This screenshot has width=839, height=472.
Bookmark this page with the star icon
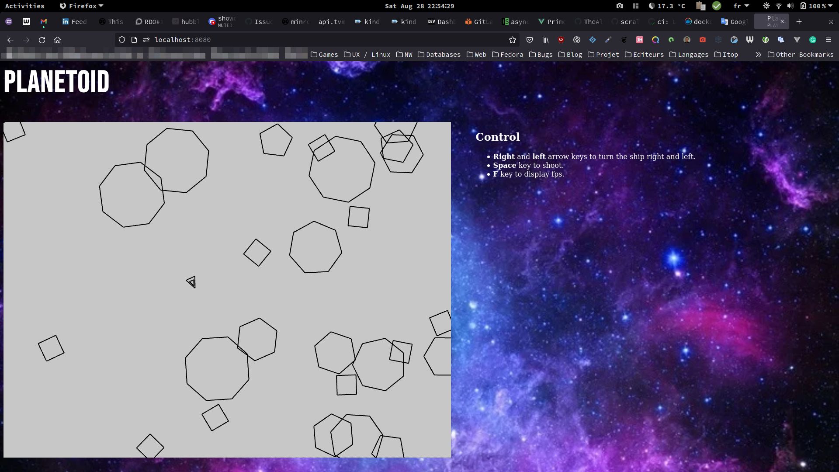point(513,40)
